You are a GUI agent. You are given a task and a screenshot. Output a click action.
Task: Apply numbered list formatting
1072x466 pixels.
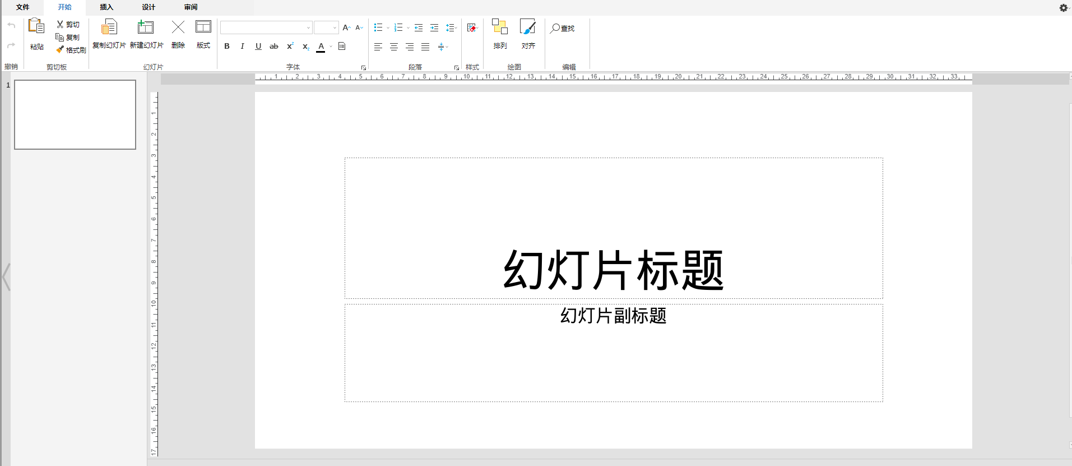click(x=398, y=27)
